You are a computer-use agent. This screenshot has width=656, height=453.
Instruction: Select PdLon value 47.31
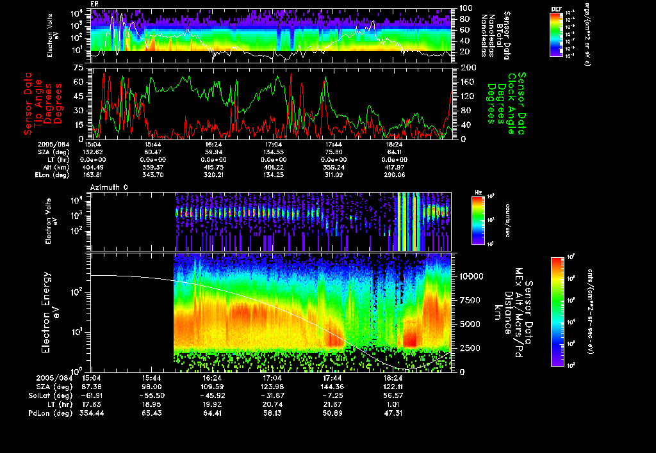(393, 413)
